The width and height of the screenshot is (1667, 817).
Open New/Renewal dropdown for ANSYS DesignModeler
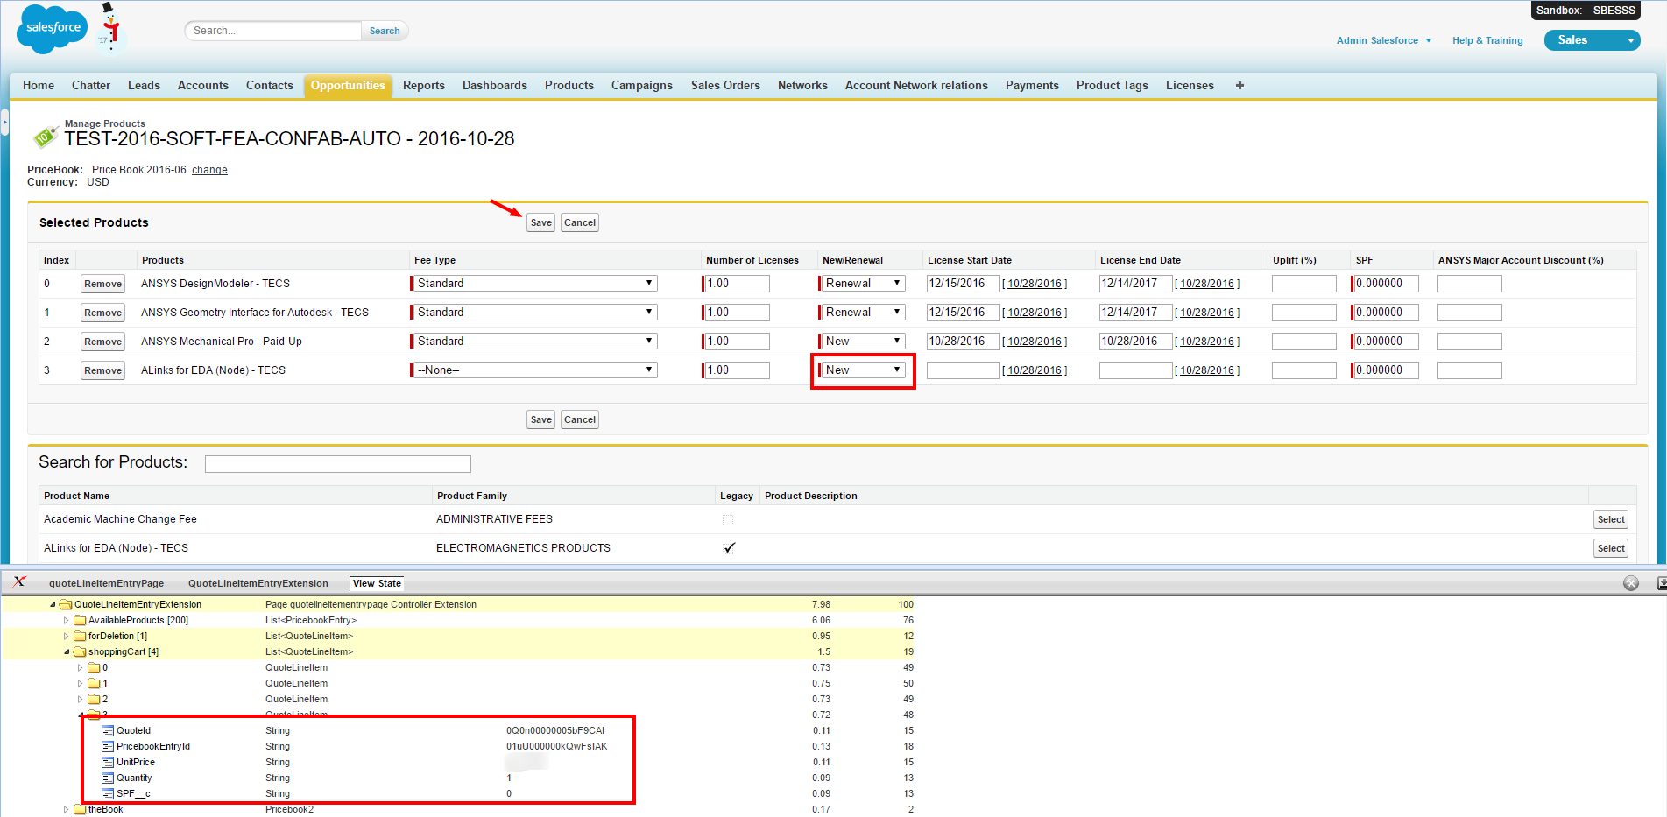pyautogui.click(x=862, y=284)
